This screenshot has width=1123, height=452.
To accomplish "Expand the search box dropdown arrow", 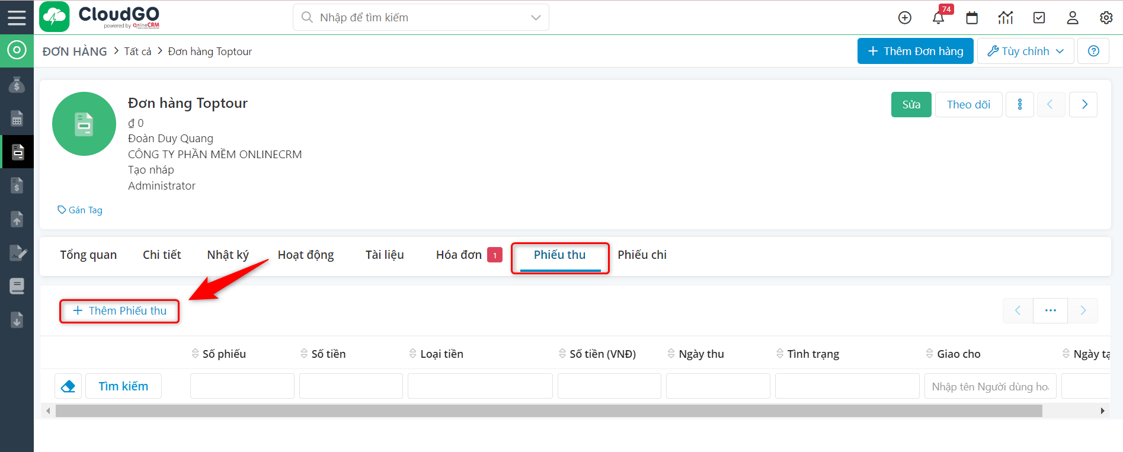I will 536,18.
